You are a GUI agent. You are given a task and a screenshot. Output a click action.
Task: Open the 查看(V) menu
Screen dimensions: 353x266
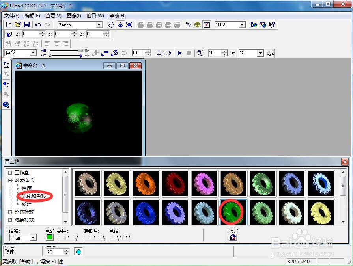(x=54, y=16)
